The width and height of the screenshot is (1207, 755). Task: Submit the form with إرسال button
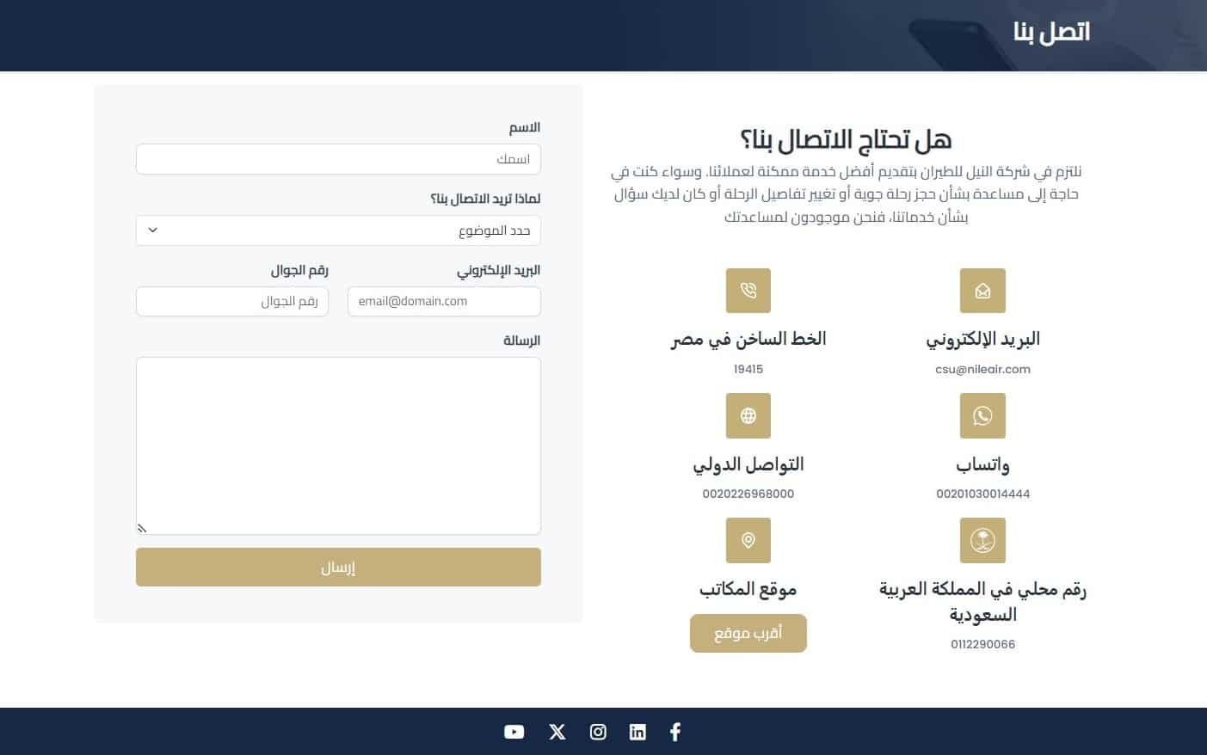[338, 568]
